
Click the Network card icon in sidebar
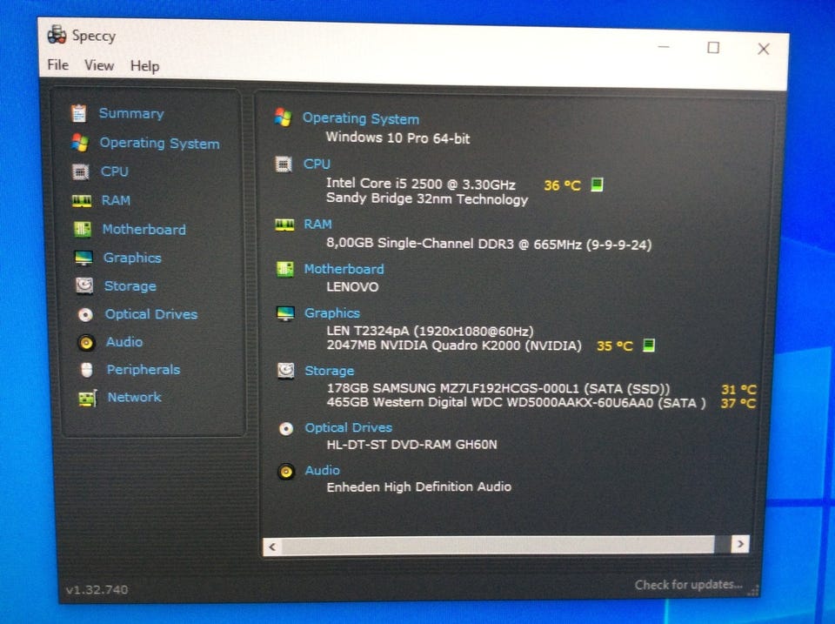(88, 398)
